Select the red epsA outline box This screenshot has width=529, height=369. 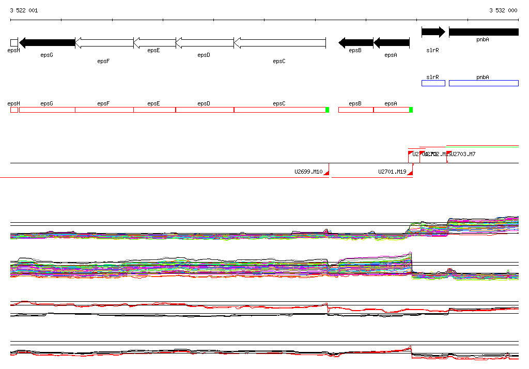(392, 110)
